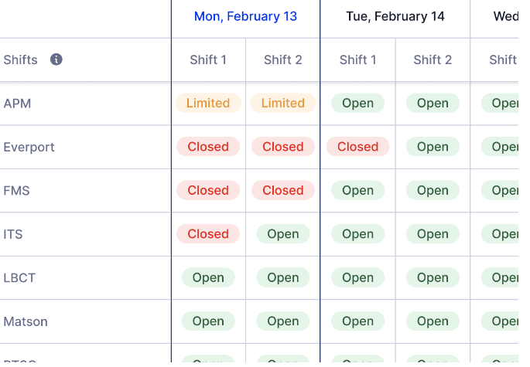
Task: Select the Matson terminal row label
Action: tap(26, 321)
